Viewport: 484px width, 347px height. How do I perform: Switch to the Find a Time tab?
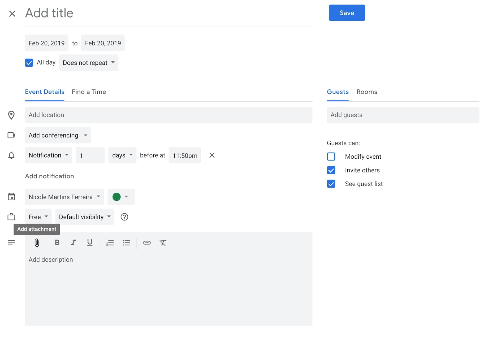(x=89, y=92)
